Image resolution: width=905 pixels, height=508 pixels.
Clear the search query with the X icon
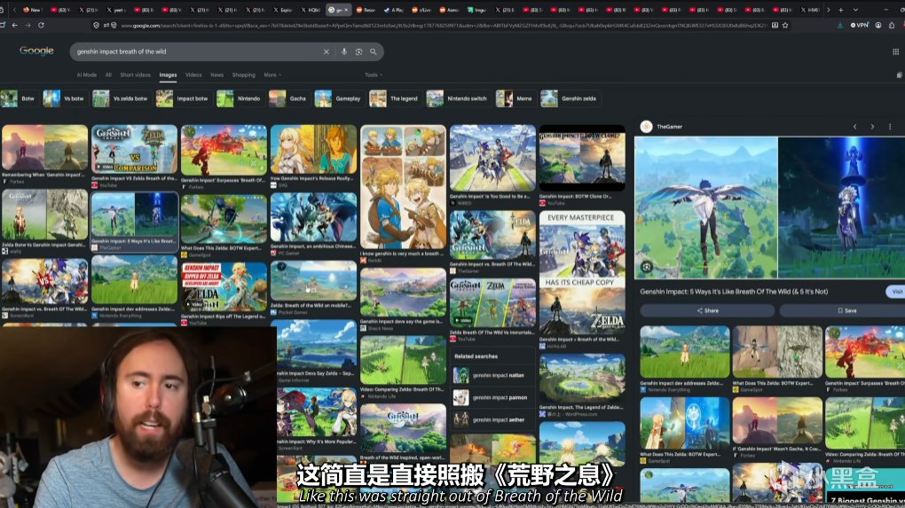327,52
